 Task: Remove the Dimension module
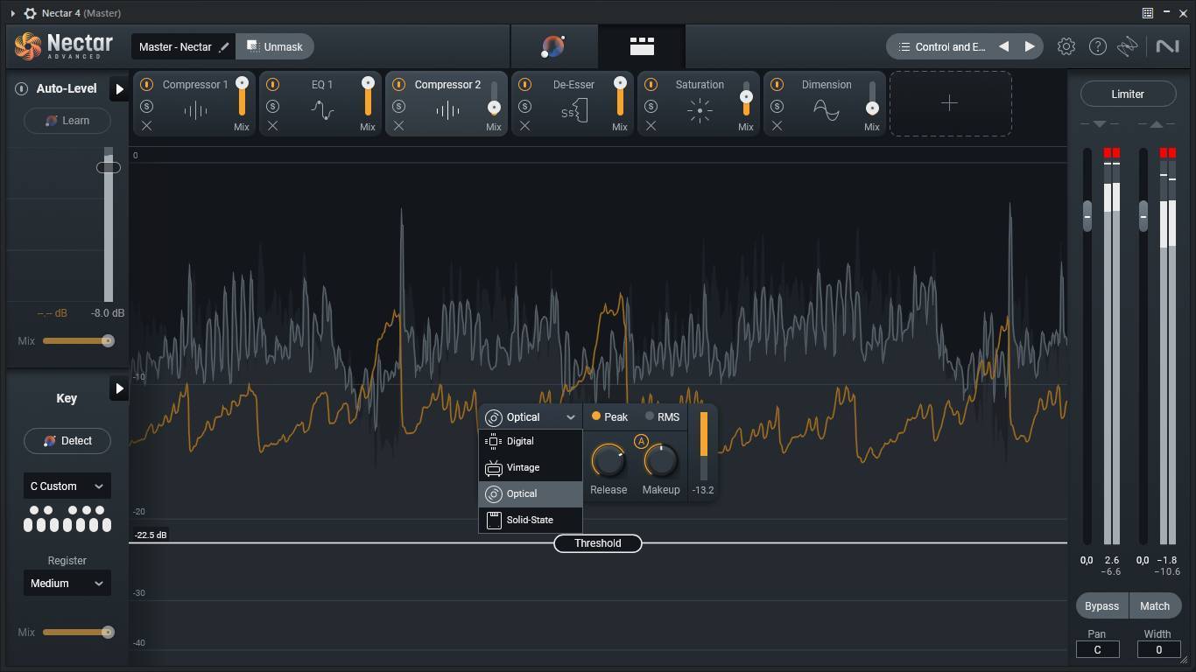(x=777, y=126)
